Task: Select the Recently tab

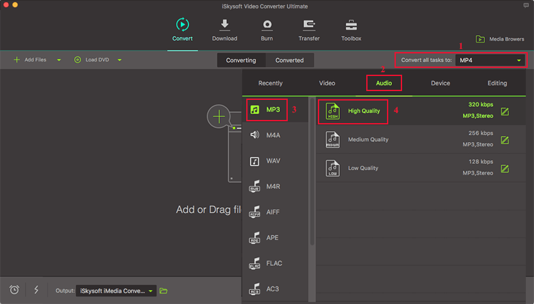Action: [x=270, y=83]
